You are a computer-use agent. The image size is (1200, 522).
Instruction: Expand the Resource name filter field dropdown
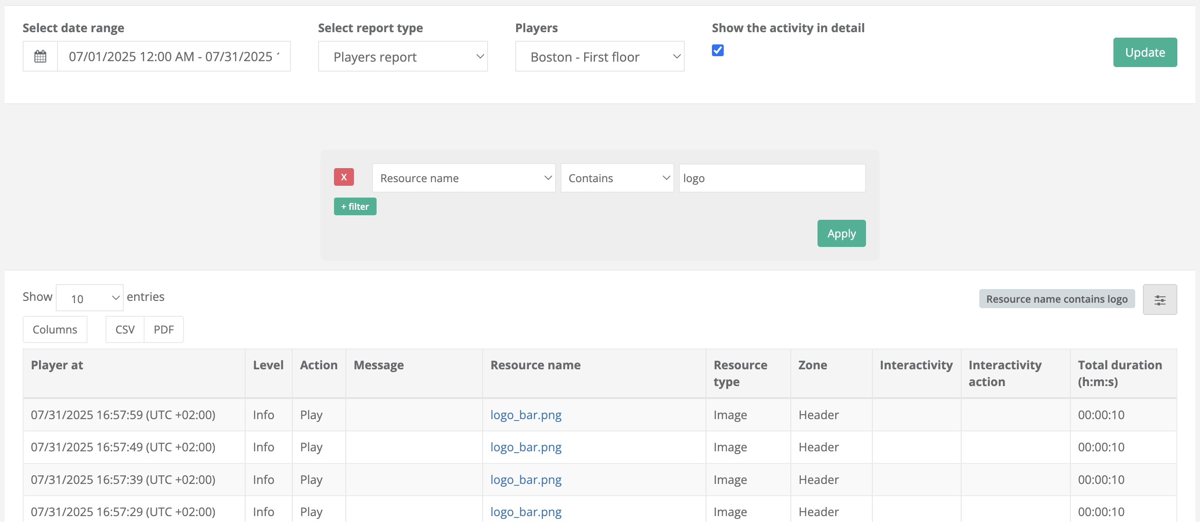464,178
